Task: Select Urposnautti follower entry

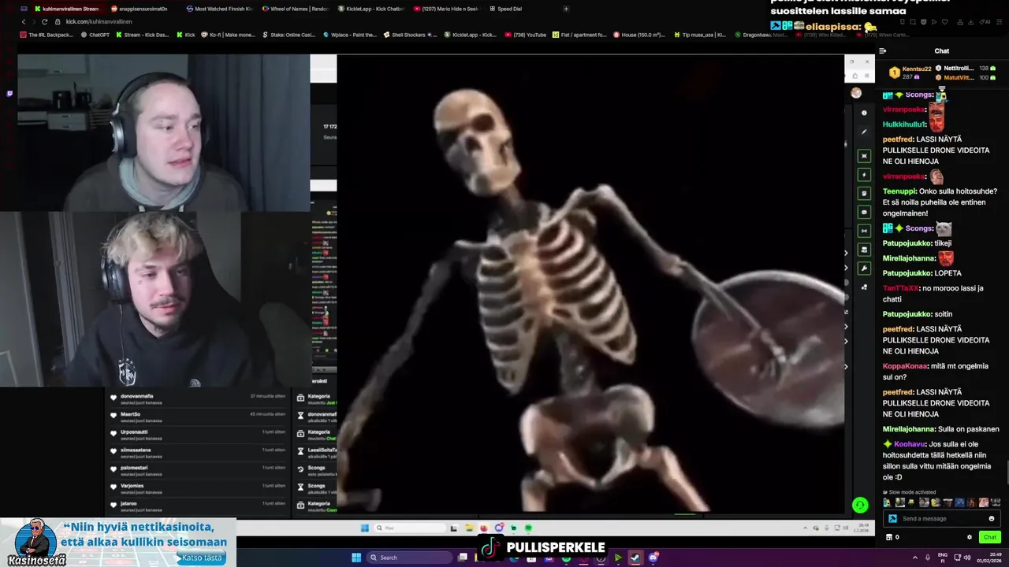Action: (197, 434)
